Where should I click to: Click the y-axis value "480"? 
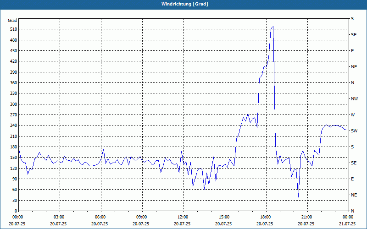(14, 40)
